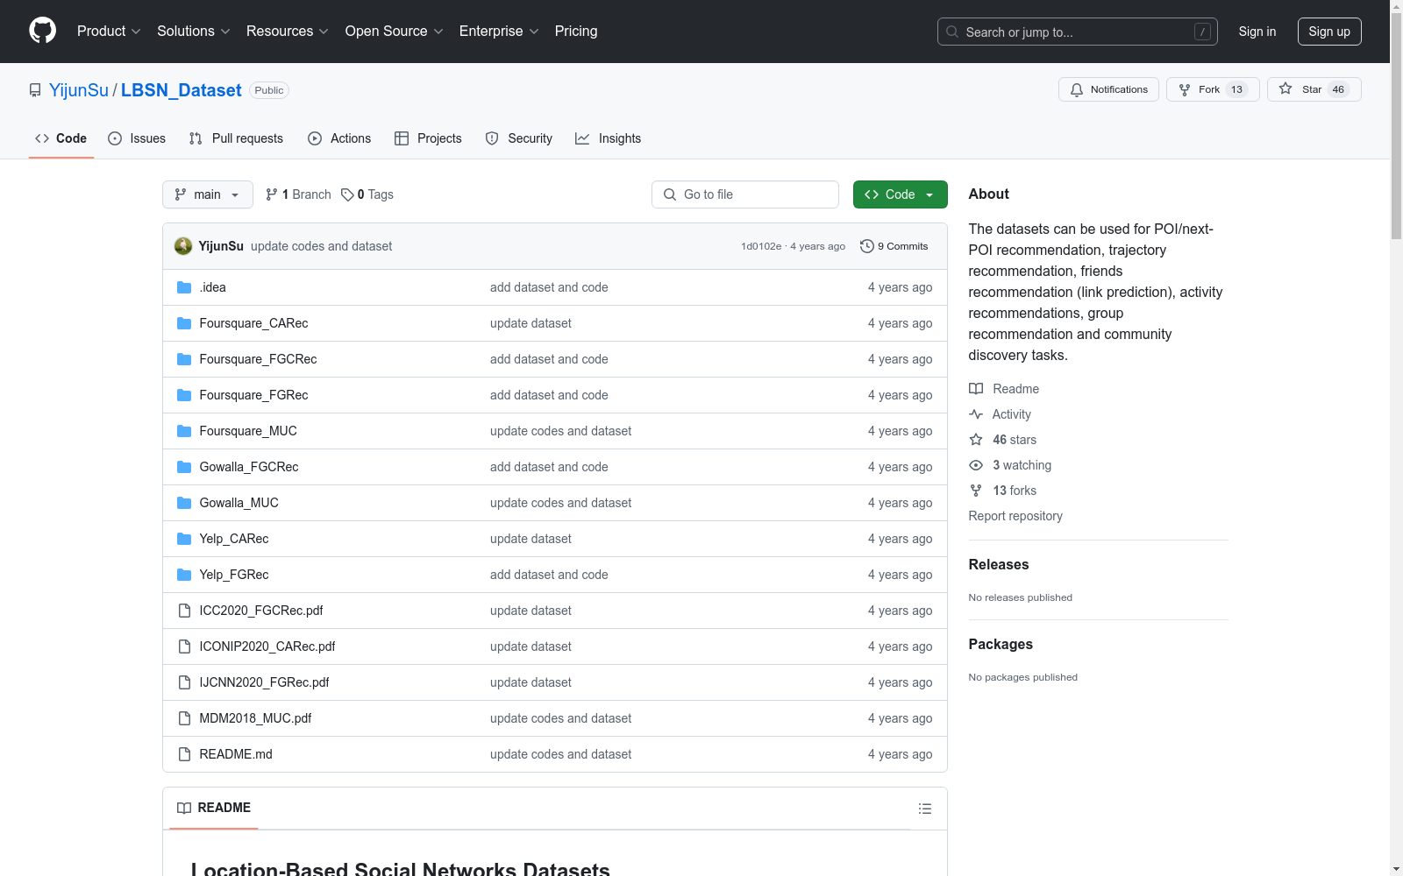
Task: Click YijunSu's avatar in commit row
Action: click(183, 246)
